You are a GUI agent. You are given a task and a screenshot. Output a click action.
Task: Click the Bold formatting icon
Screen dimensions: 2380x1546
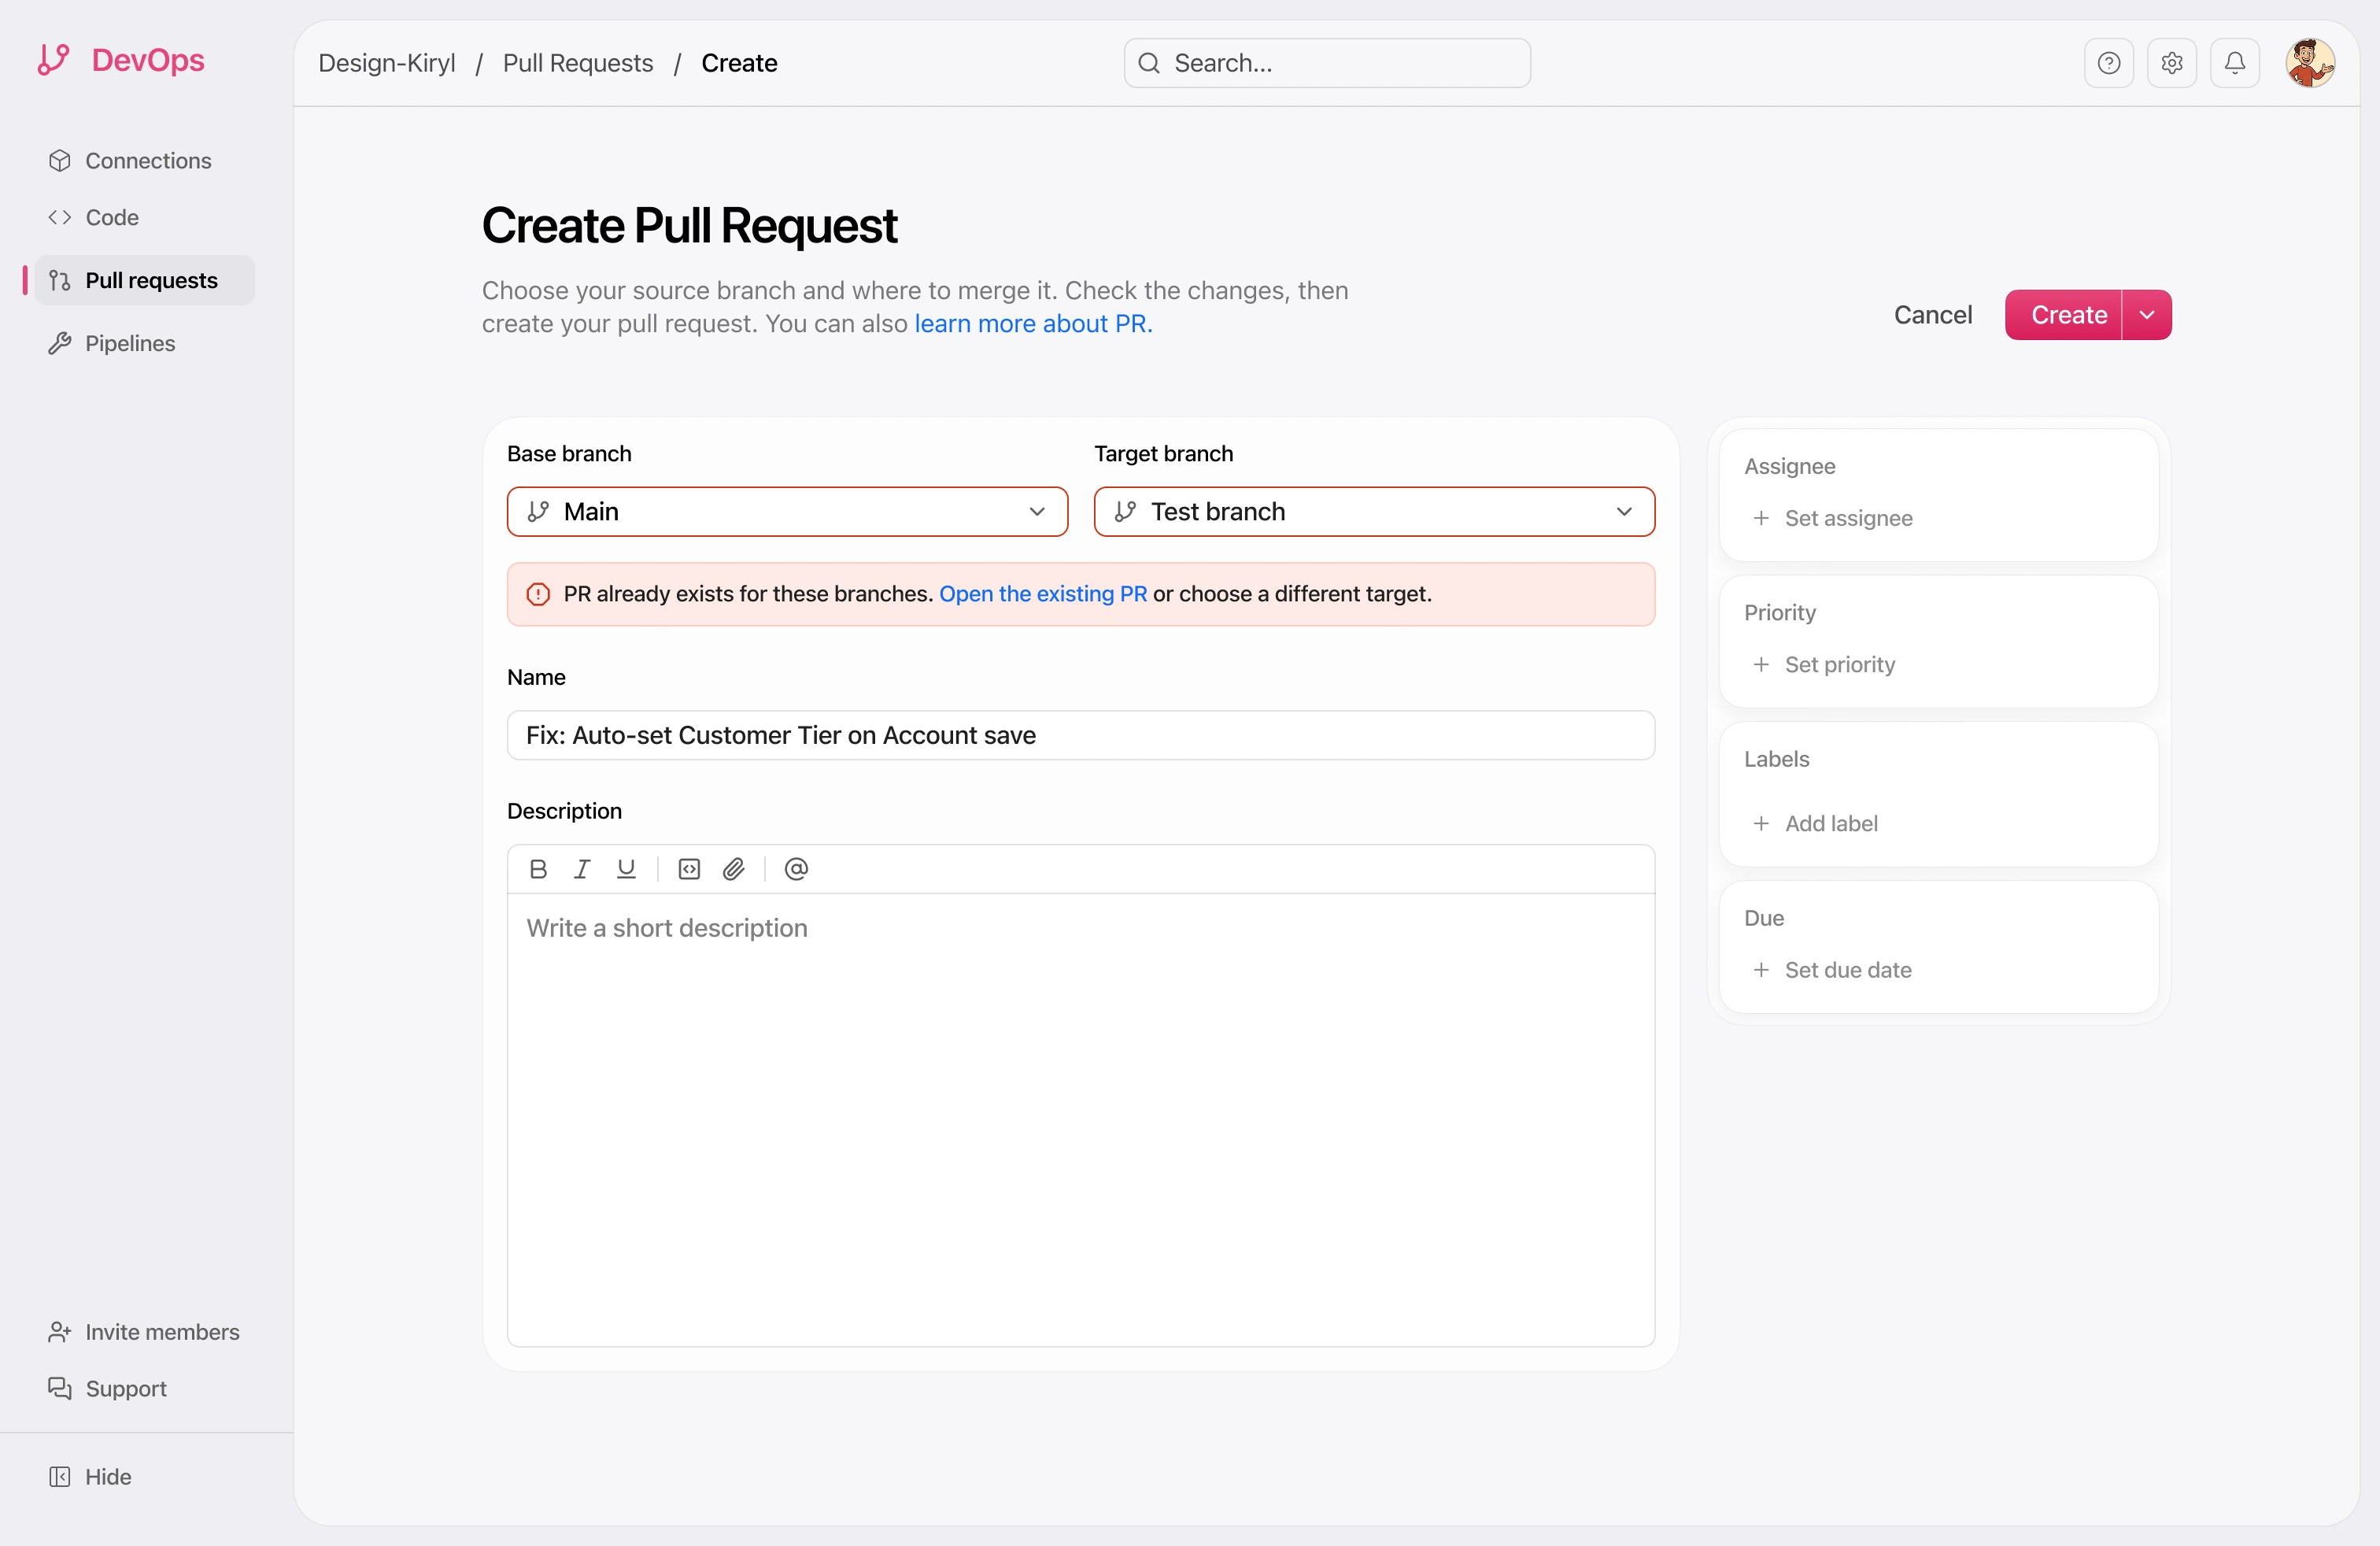[x=538, y=869]
